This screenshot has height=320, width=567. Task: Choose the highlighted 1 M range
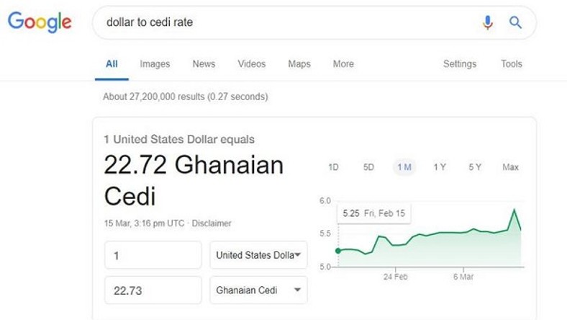coord(404,167)
